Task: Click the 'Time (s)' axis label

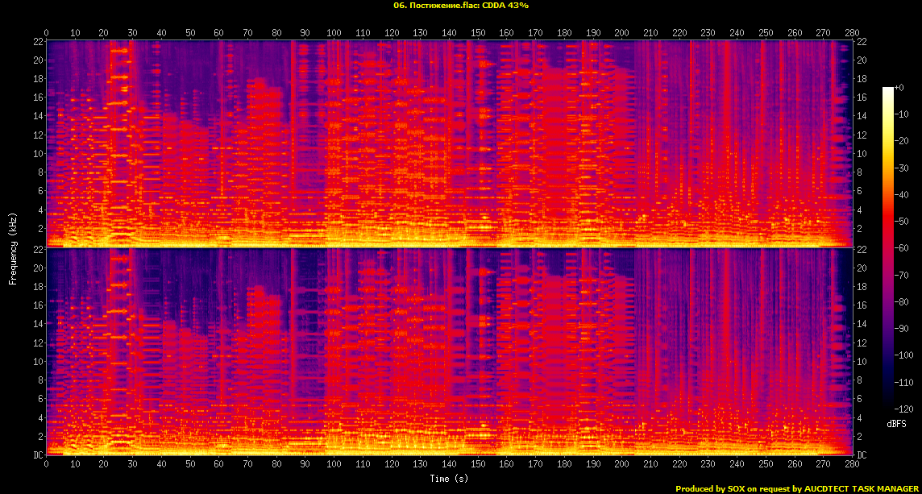Action: (x=449, y=479)
